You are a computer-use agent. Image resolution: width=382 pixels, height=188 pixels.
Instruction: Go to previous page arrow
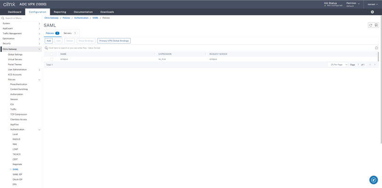(x=370, y=65)
